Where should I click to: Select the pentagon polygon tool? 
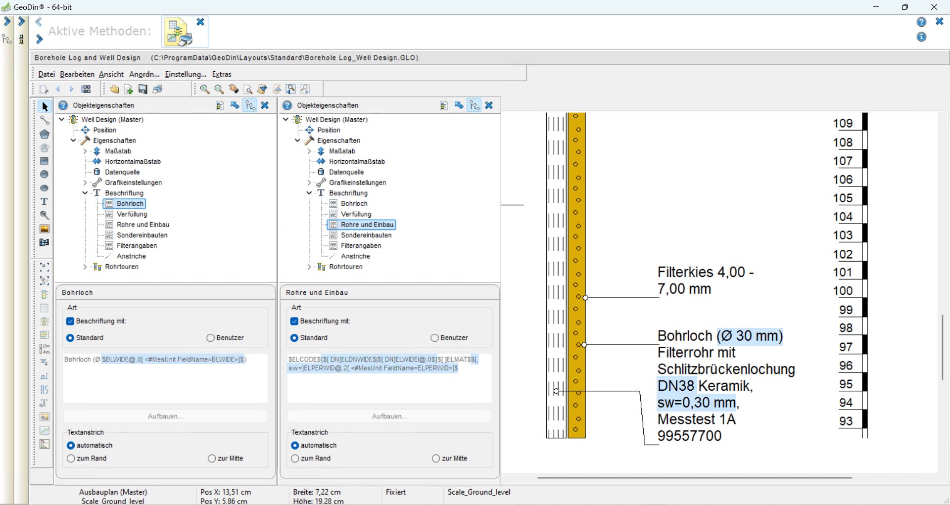[45, 134]
